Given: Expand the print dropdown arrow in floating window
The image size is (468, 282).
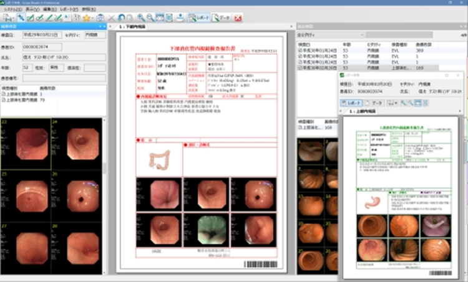Looking at the screenshot, I should 397,102.
